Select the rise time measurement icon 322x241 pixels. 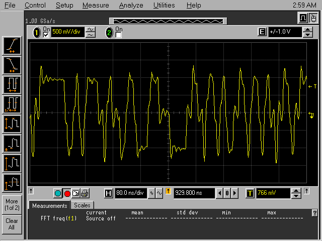point(12,46)
